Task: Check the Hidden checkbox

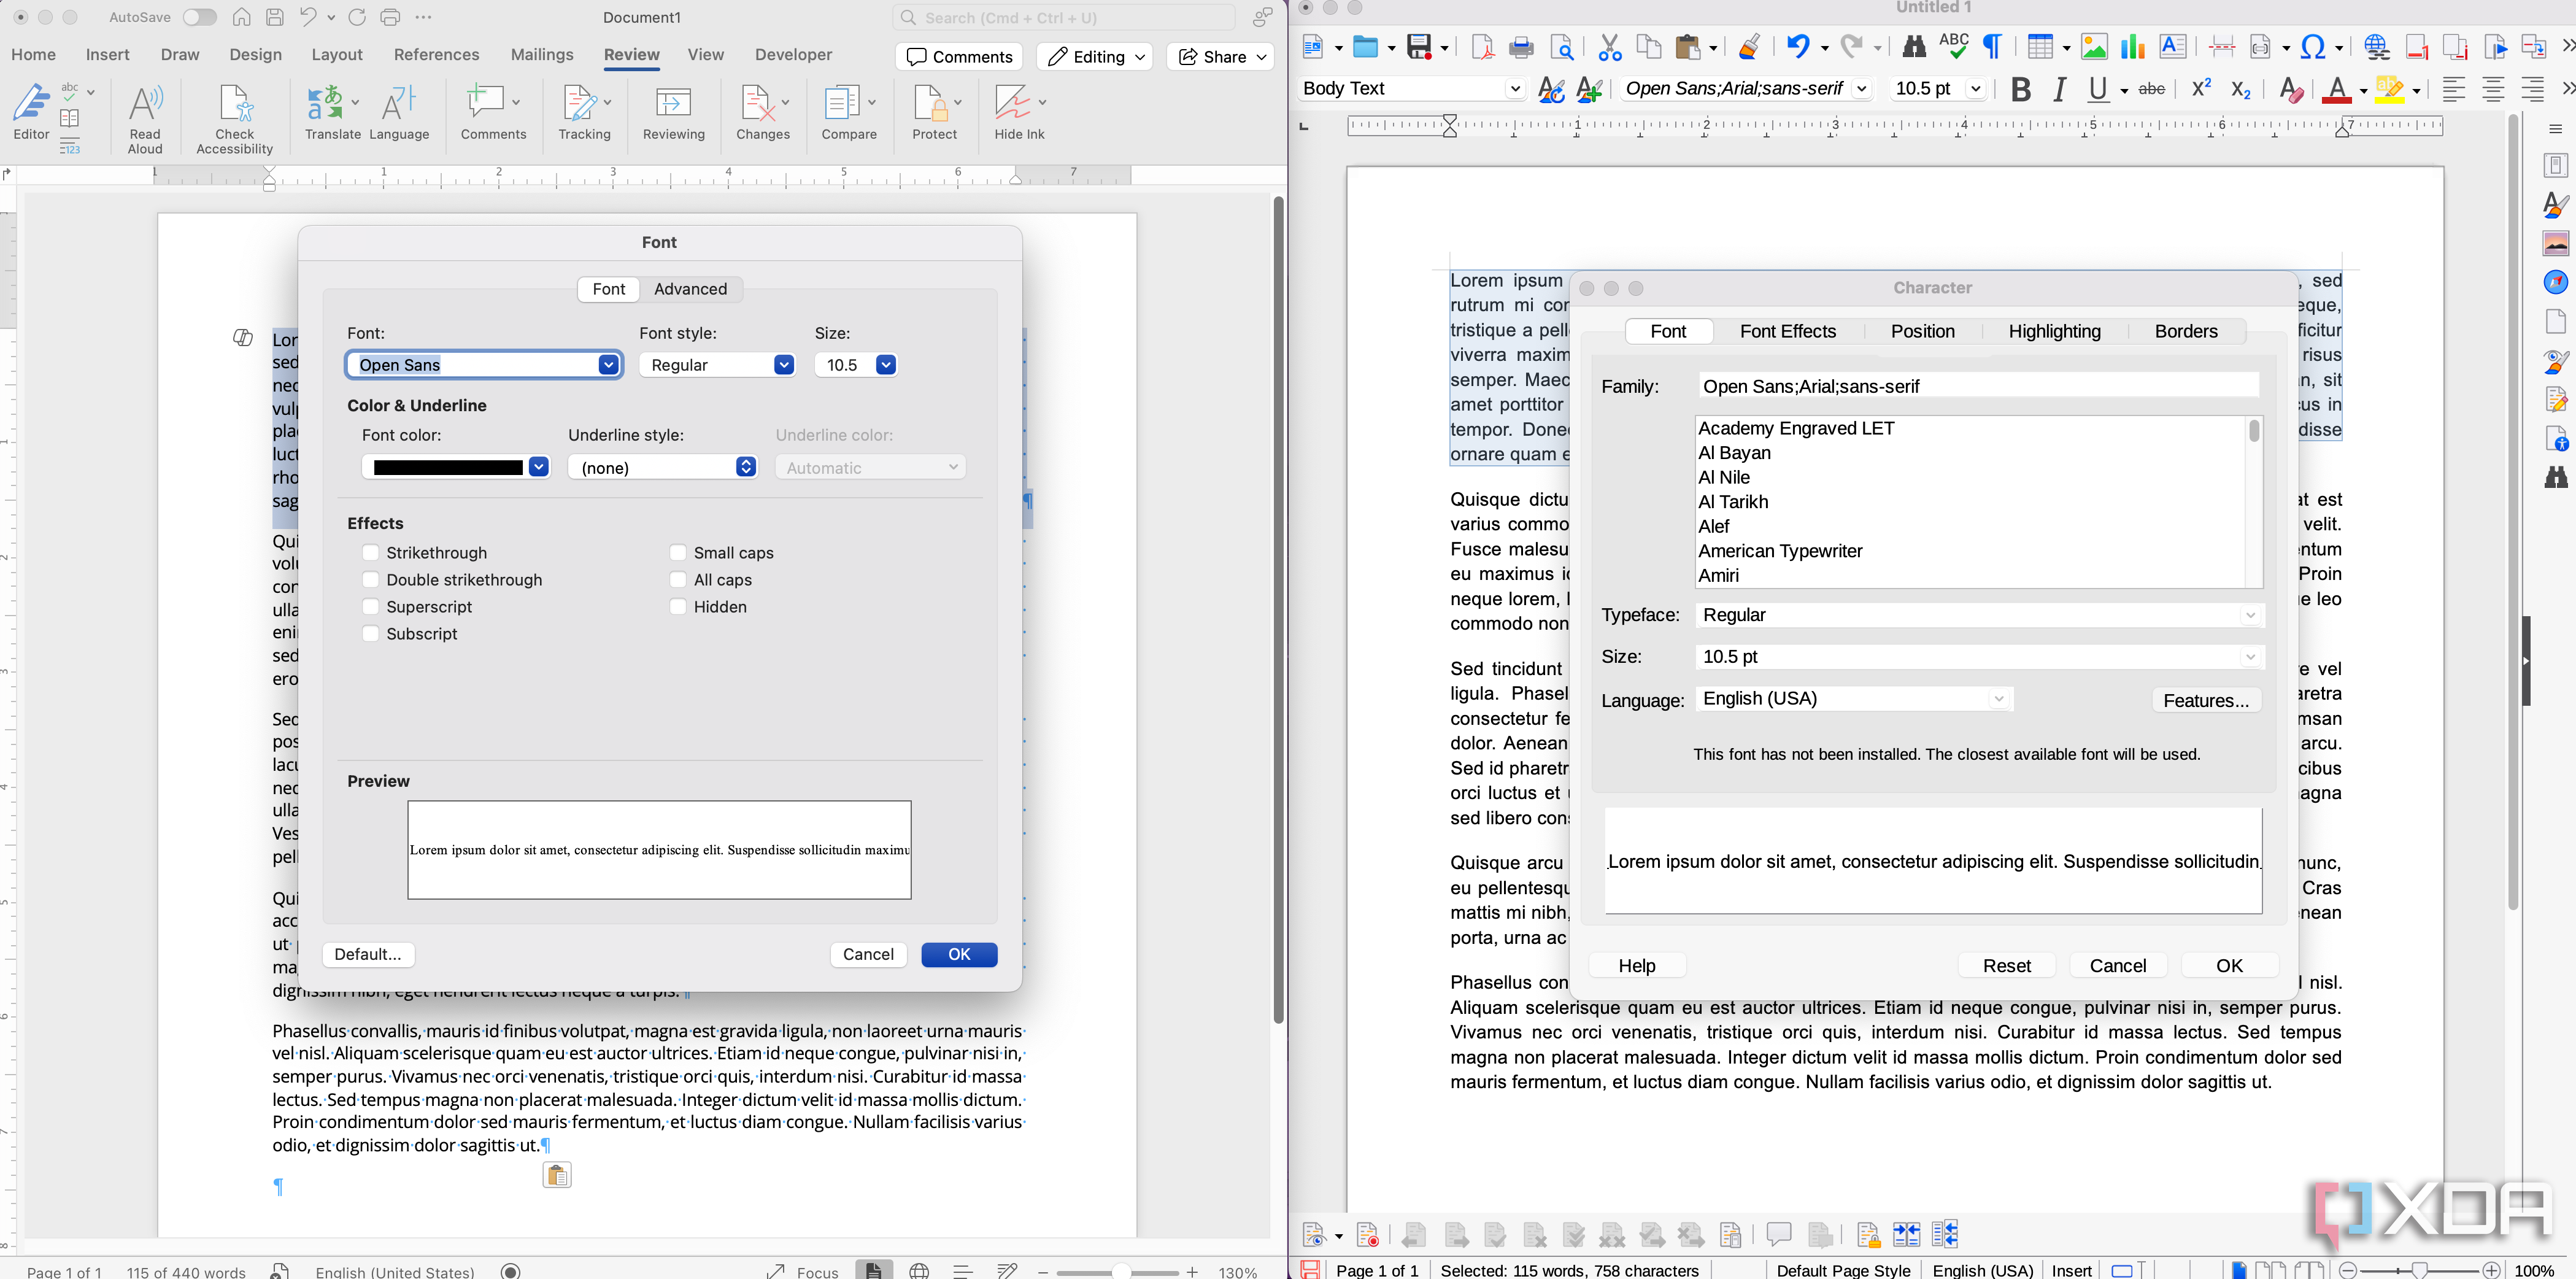Action: [x=678, y=606]
